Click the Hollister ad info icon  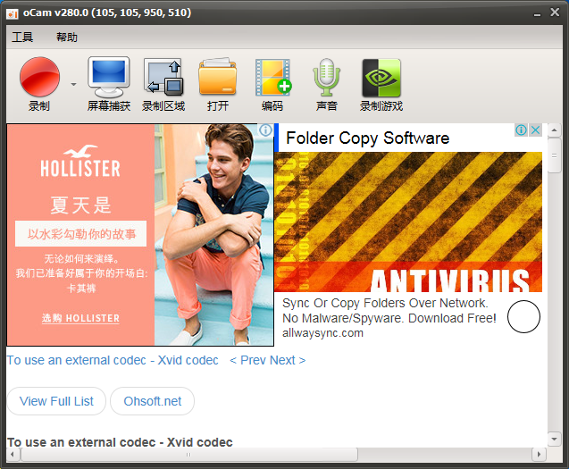pos(265,130)
